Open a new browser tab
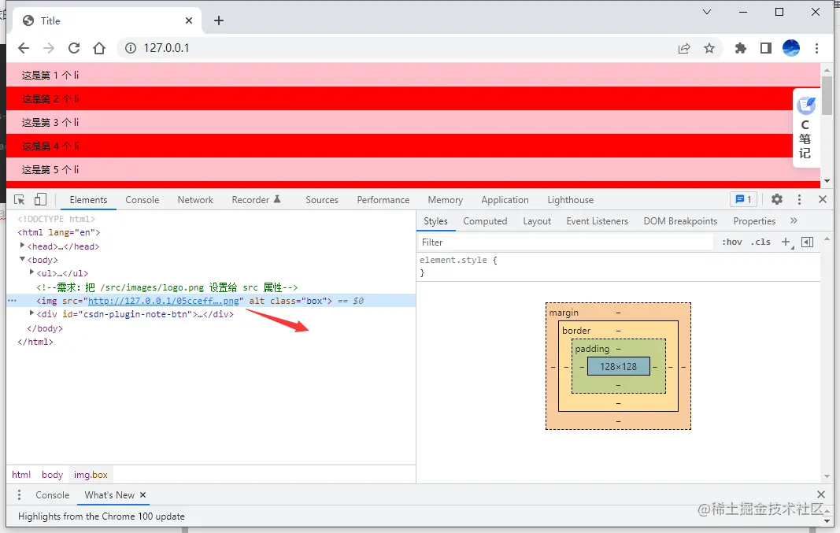 click(219, 21)
